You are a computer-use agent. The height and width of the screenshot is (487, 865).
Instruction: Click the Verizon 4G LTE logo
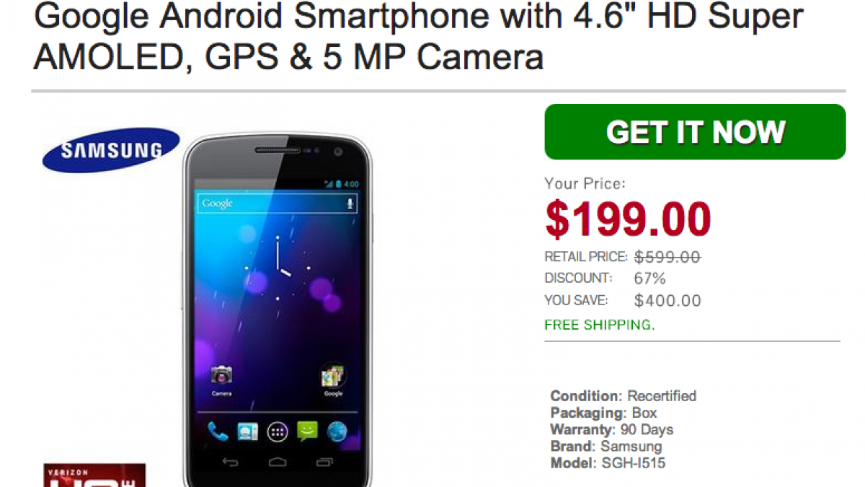tap(94, 475)
